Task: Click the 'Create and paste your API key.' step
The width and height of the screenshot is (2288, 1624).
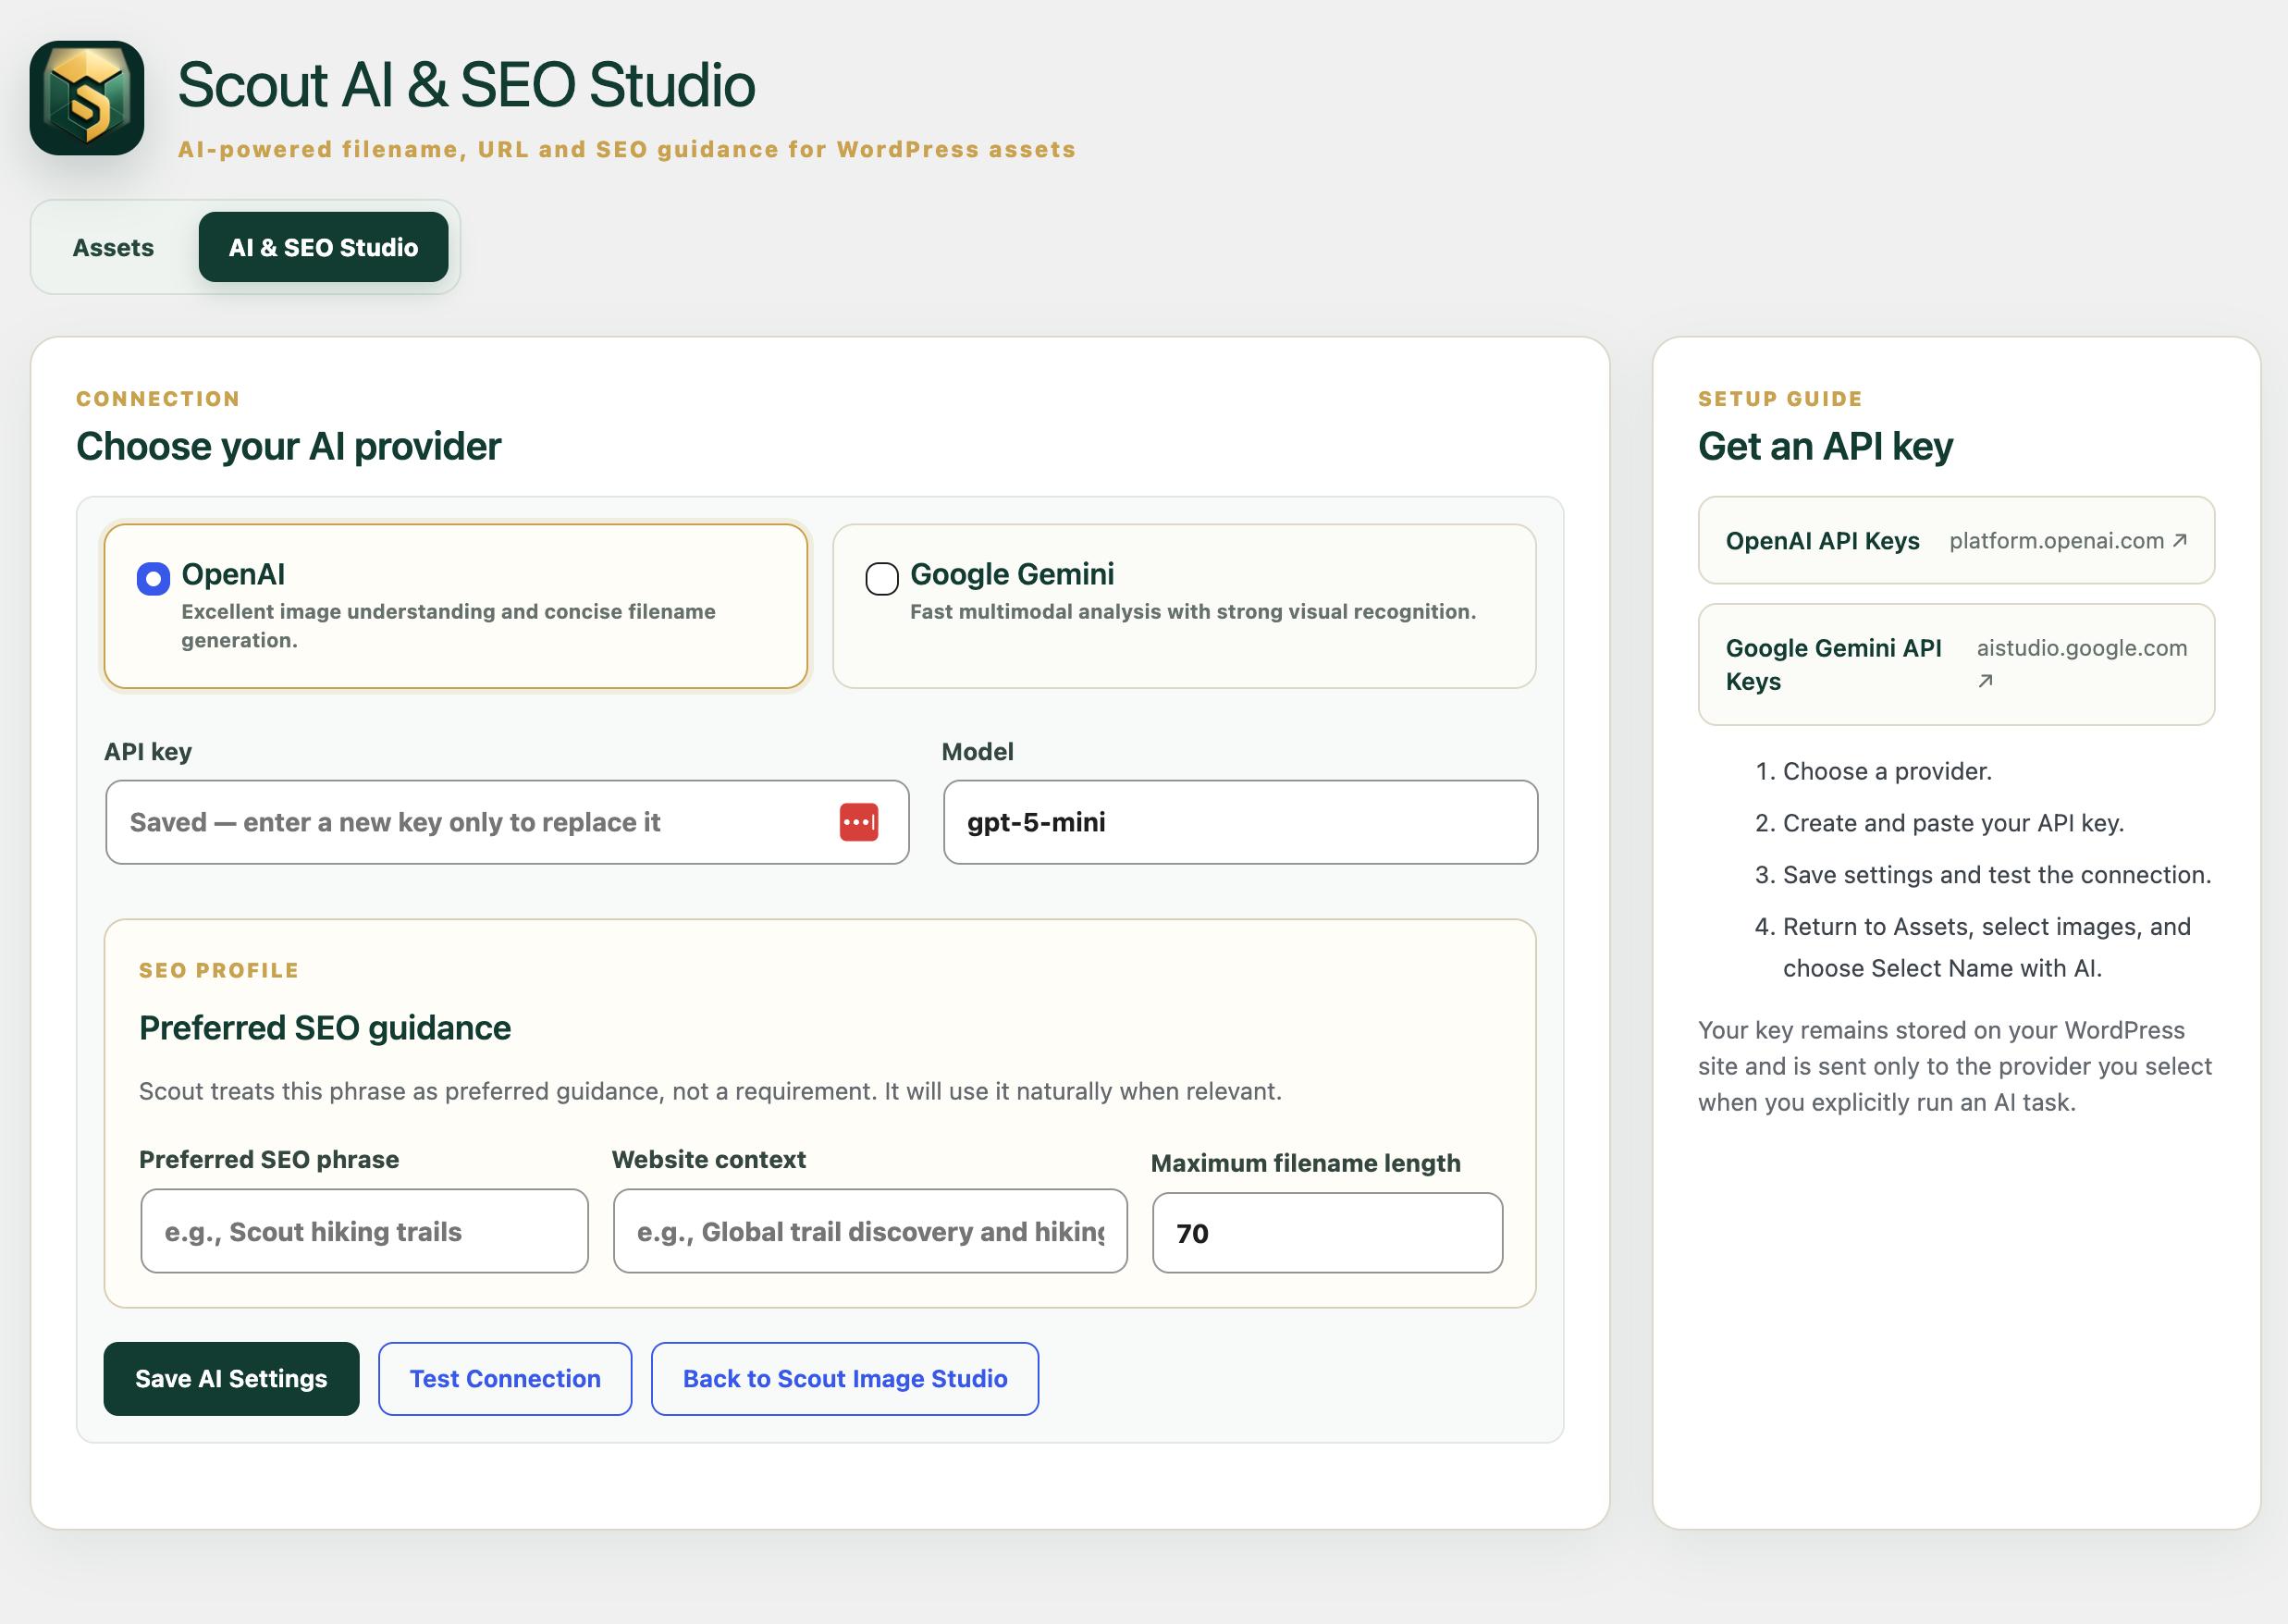Action: [1953, 823]
